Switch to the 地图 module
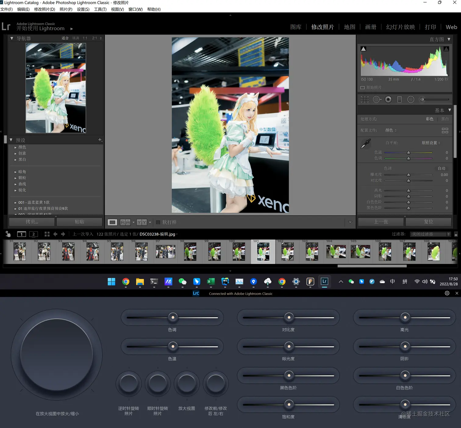This screenshot has width=461, height=428. pos(349,27)
